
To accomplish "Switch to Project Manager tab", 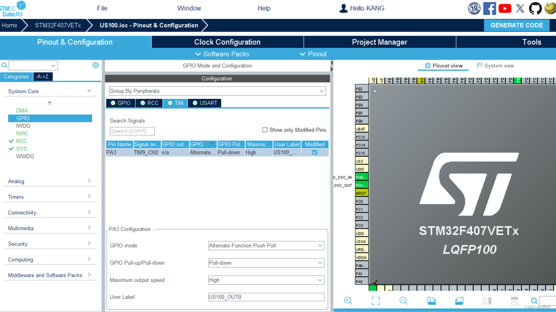I will point(379,42).
